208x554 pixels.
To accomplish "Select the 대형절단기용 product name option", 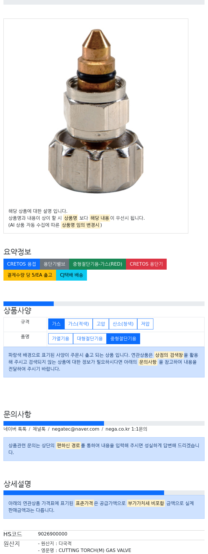I will click(x=90, y=339).
